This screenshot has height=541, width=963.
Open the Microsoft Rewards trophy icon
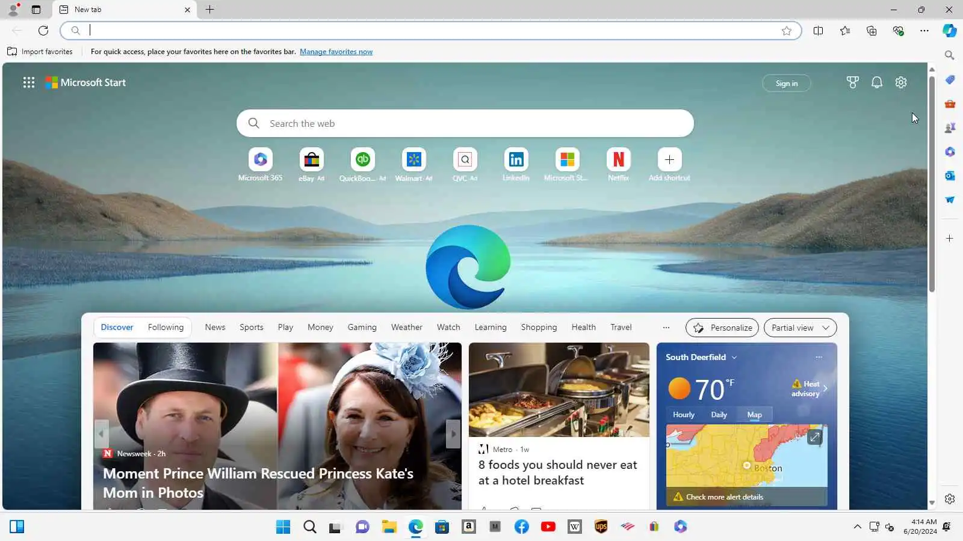tap(852, 82)
